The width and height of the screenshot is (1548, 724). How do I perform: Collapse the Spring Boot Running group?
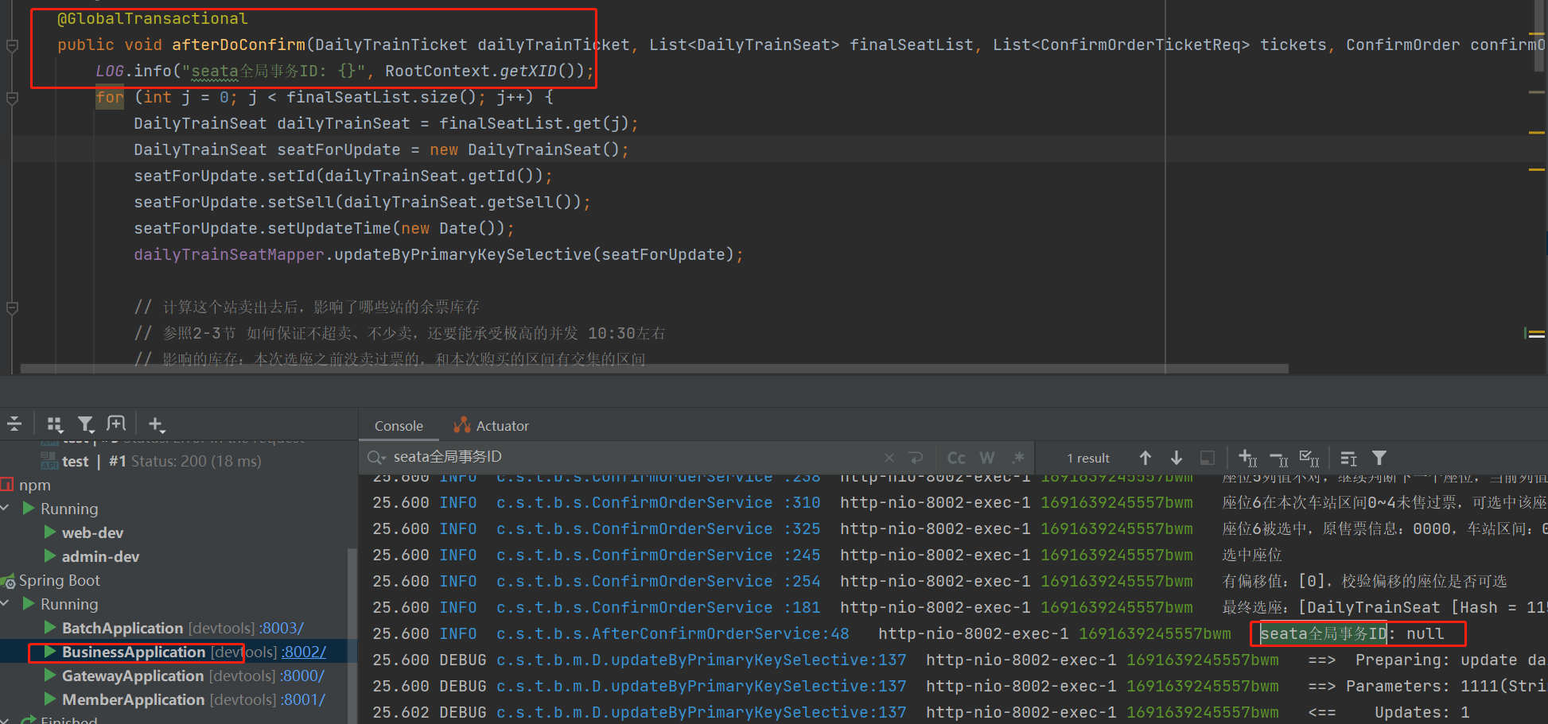click(x=6, y=604)
